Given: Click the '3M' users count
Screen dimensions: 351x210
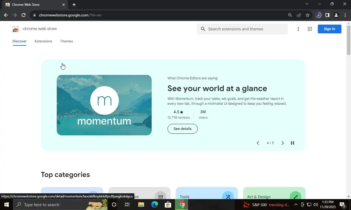Looking at the screenshot, I should pos(203,112).
